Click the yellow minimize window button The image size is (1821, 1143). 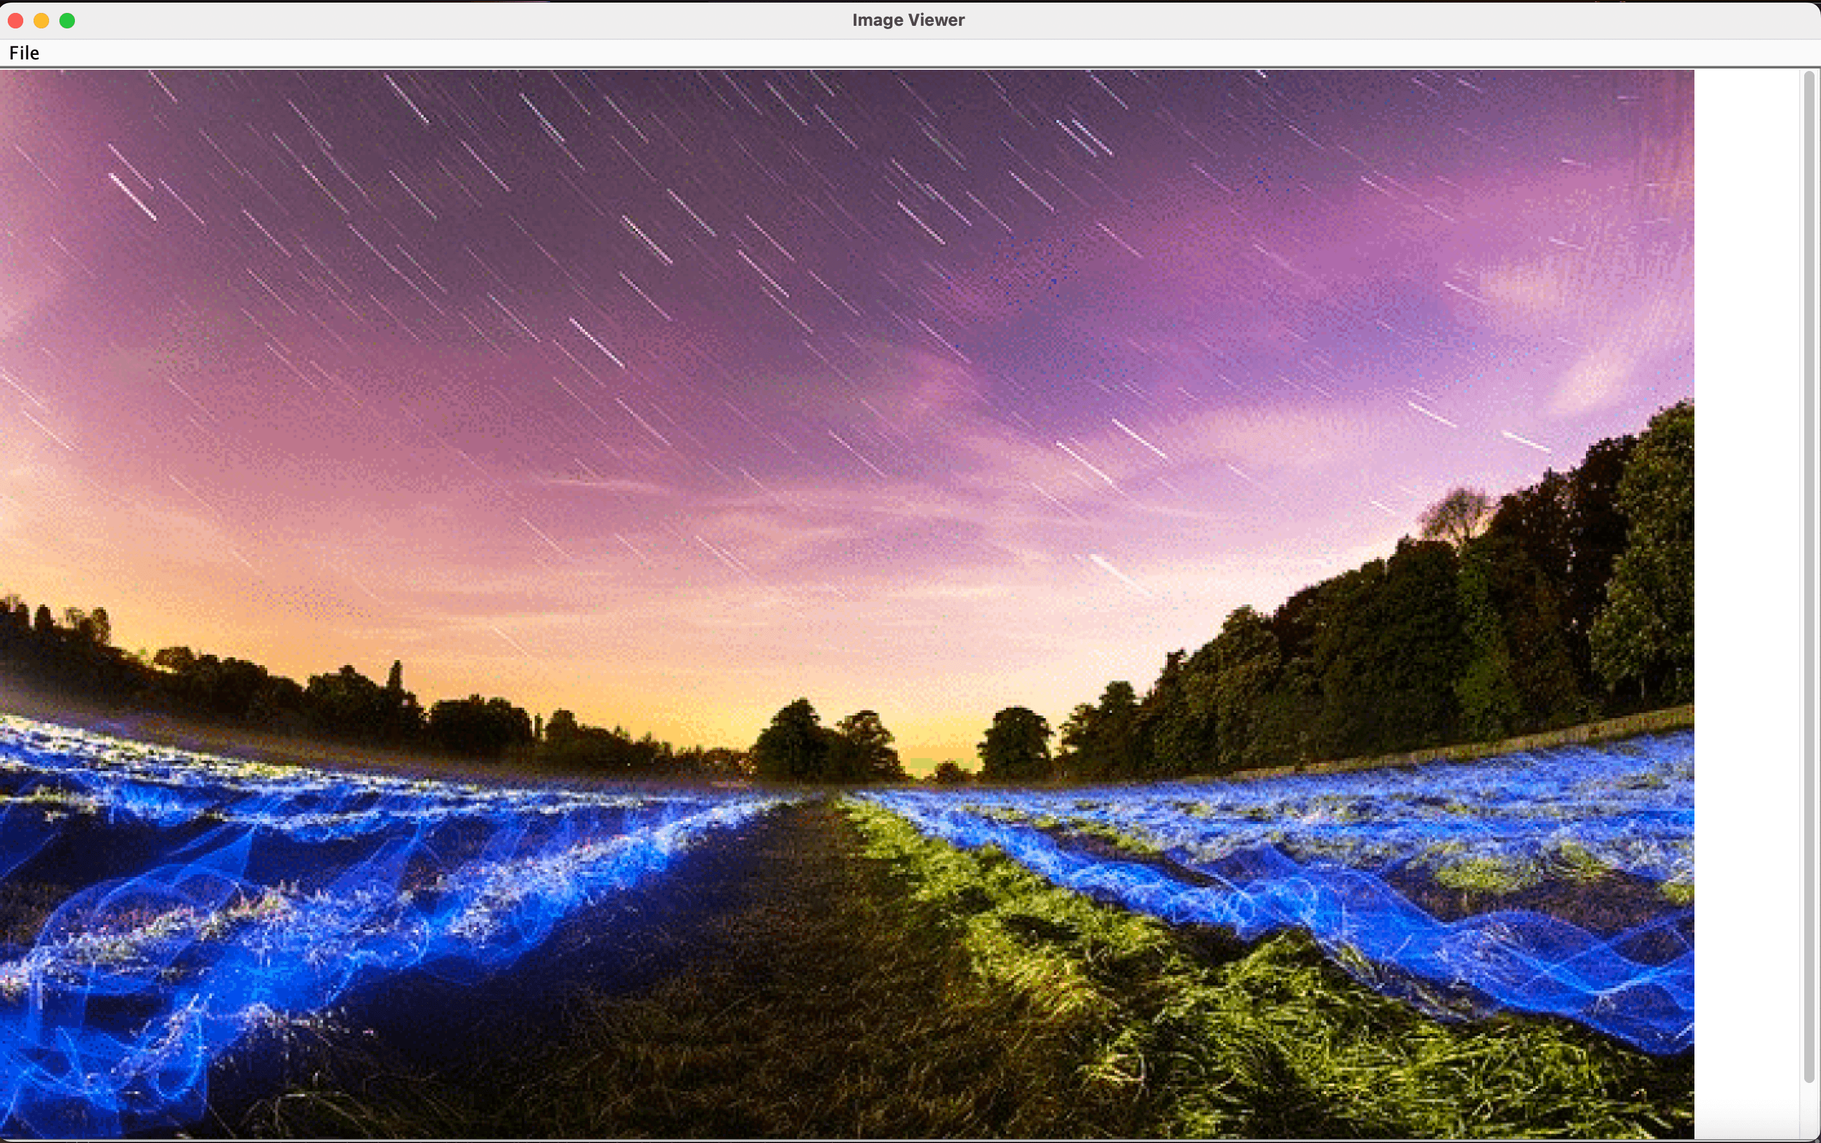(41, 21)
